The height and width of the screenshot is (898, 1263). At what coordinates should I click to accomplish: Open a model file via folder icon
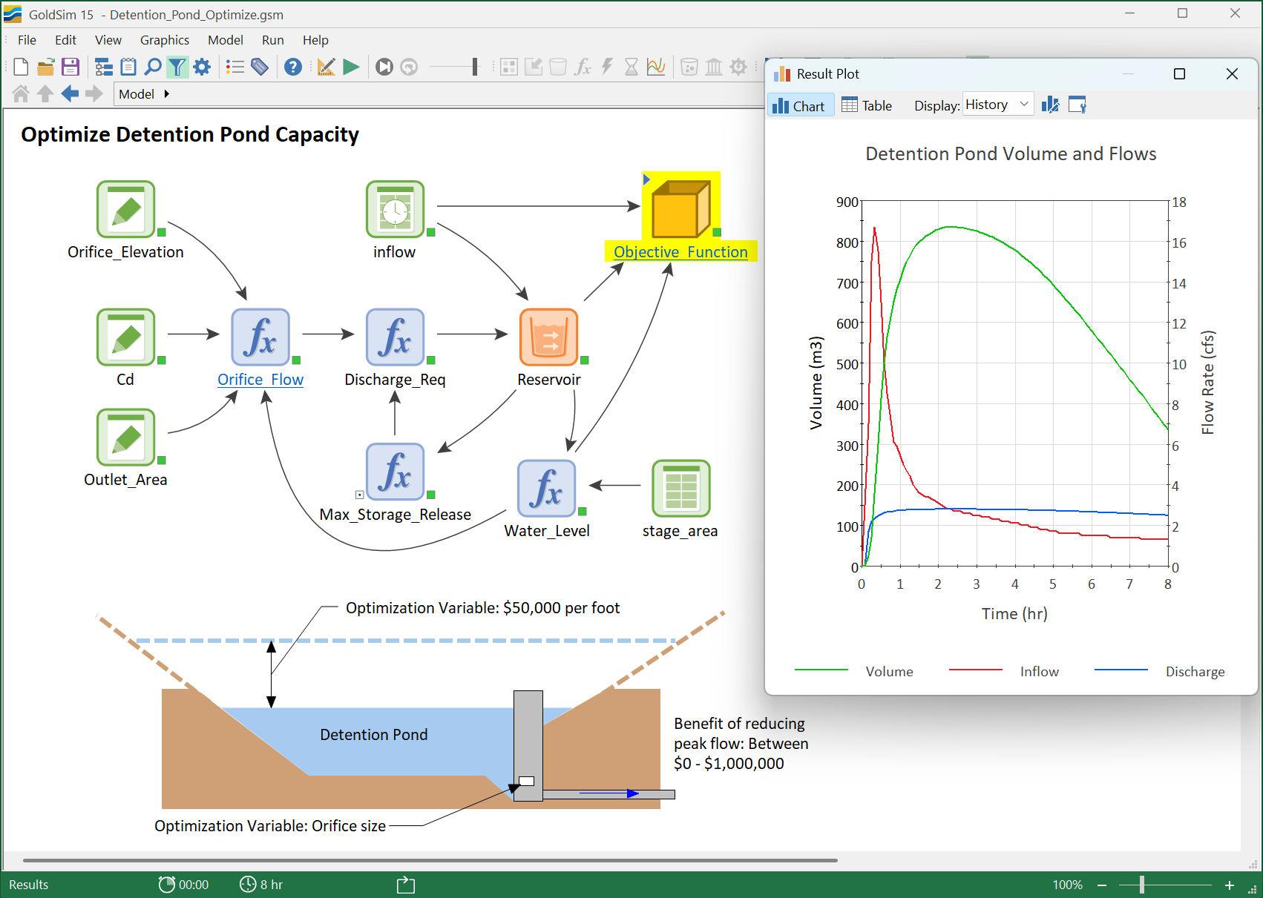46,67
